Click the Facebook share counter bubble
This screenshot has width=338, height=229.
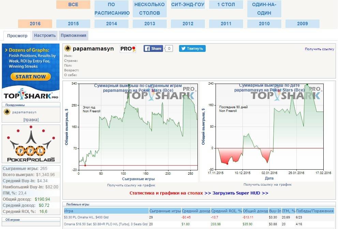pos(169,48)
